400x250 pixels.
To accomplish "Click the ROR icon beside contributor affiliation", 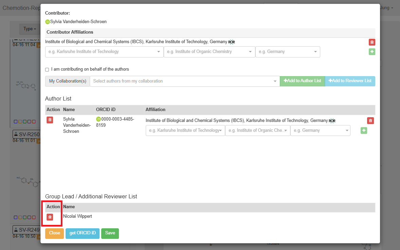I will (232, 42).
